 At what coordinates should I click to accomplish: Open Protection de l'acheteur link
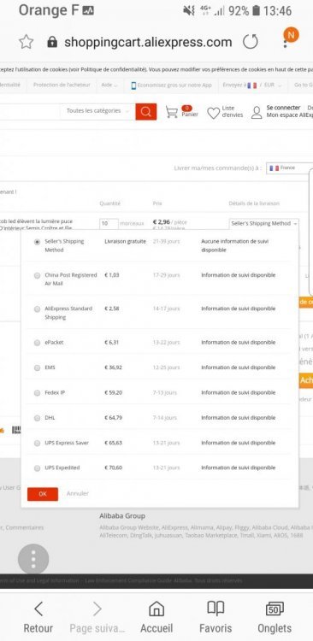tap(61, 85)
